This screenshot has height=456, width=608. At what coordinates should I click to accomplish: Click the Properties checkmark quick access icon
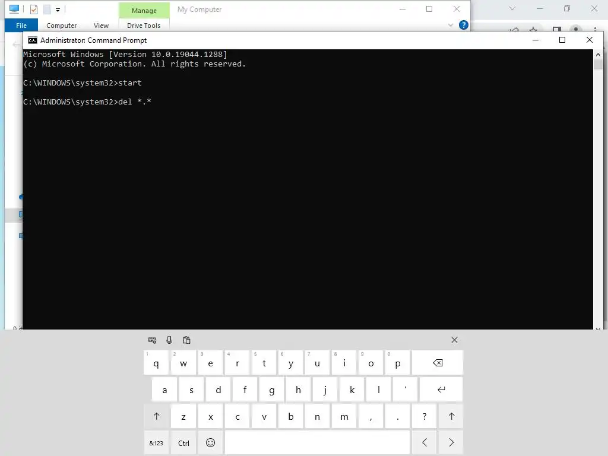coord(34,9)
